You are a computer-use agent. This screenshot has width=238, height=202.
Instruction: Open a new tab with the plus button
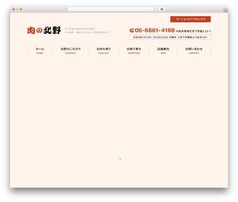coord(226,11)
